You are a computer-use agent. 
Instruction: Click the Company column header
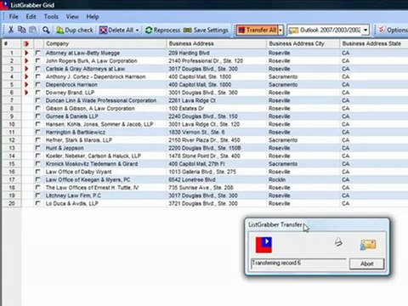click(x=105, y=43)
